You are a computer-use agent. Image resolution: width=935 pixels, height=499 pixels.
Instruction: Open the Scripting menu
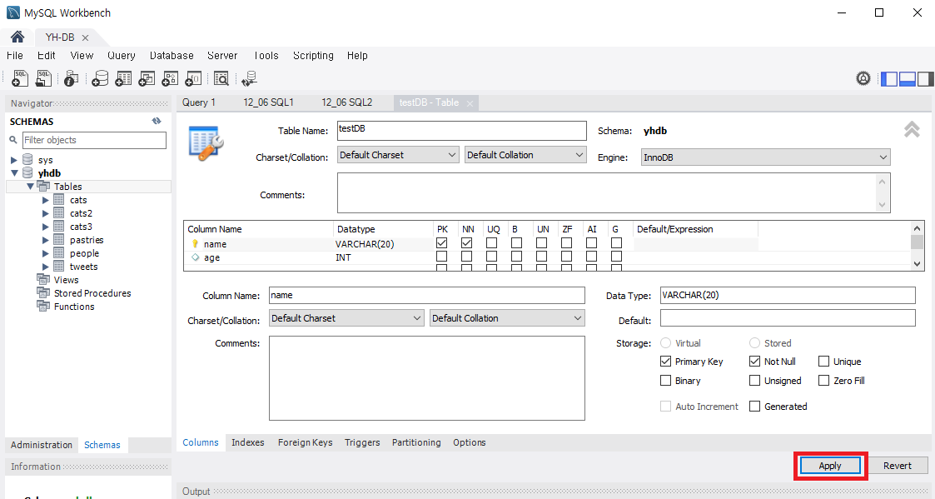coord(313,56)
